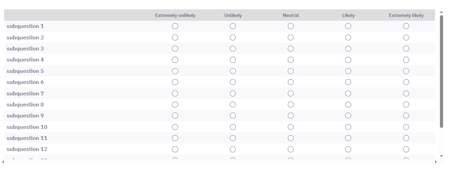Select Unlikely for subquestion 5
This screenshot has height=170, width=450.
[x=233, y=71]
